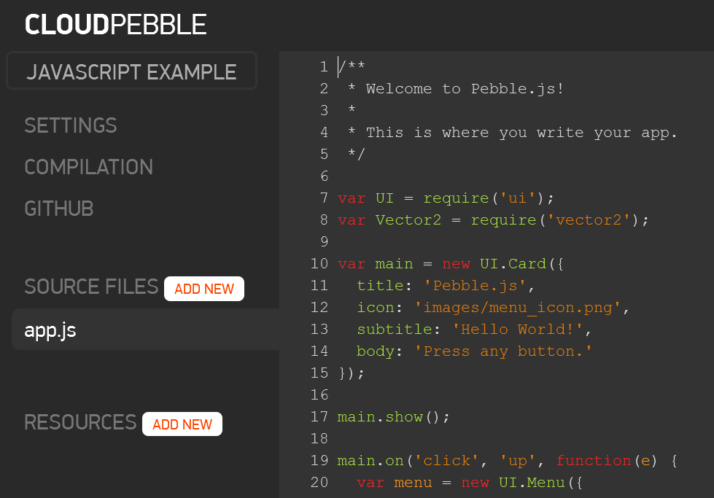Click line number 7 in the gutter
This screenshot has height=498, width=714.
tap(324, 198)
